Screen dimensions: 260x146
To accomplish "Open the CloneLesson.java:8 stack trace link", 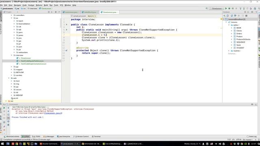I will pyautogui.click(x=53, y=113).
